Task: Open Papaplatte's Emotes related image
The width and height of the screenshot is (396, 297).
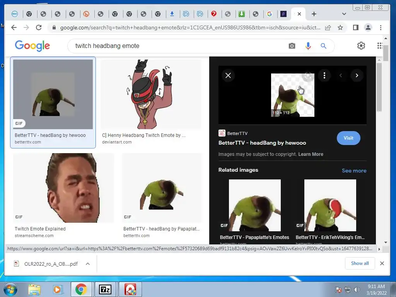Action: (254, 205)
